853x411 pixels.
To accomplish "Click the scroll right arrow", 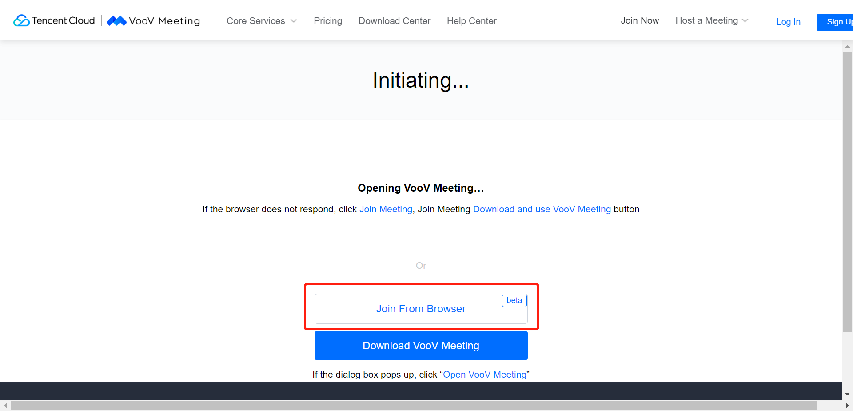I will [x=847, y=405].
